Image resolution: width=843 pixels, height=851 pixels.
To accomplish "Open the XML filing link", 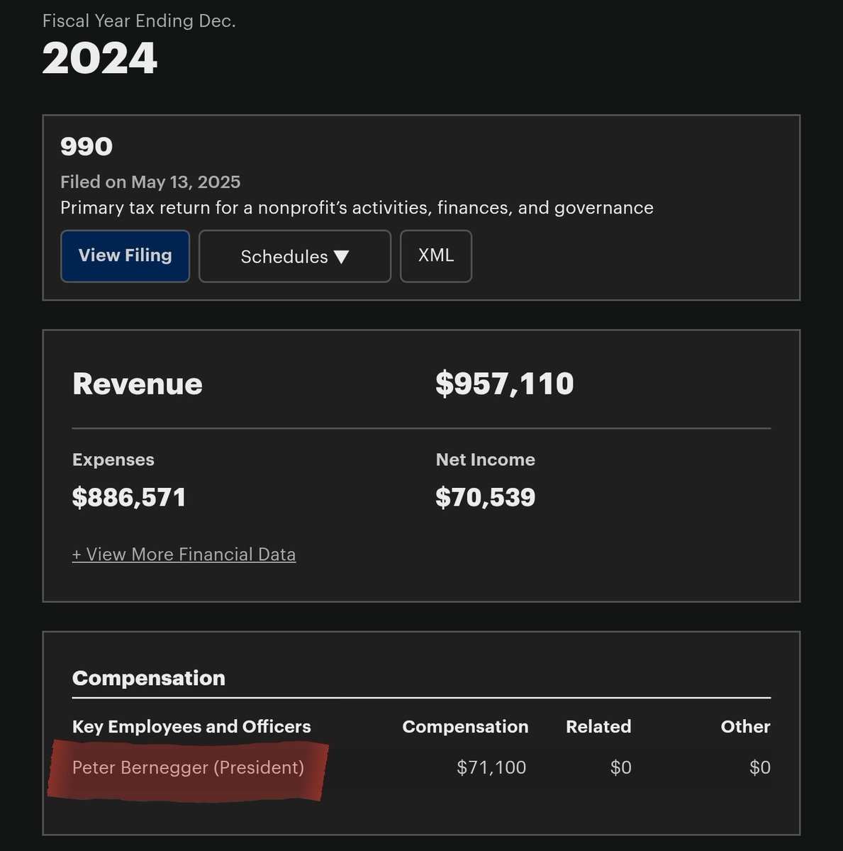I will pyautogui.click(x=435, y=256).
